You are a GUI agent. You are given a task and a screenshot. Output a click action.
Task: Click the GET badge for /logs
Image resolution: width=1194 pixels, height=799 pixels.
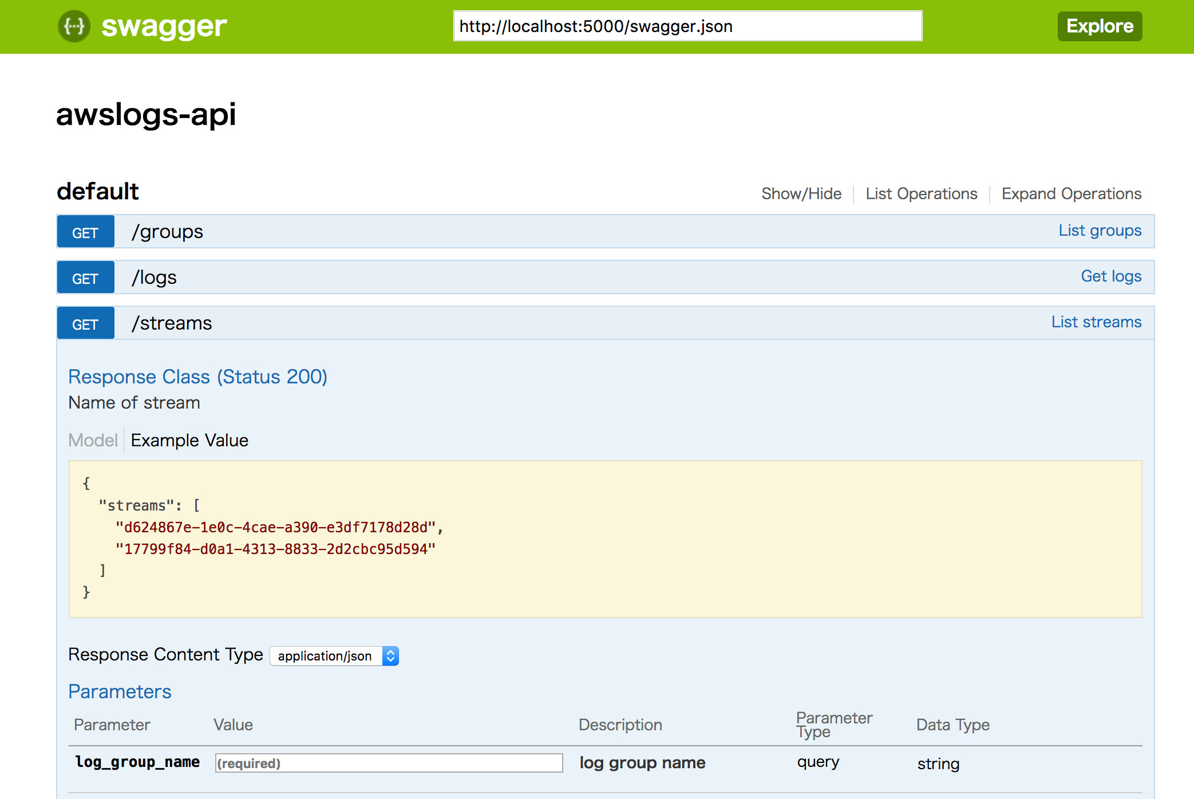tap(85, 278)
